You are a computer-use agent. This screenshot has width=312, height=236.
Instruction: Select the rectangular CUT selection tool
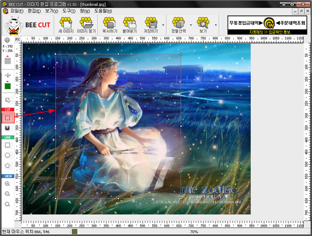click(x=8, y=118)
